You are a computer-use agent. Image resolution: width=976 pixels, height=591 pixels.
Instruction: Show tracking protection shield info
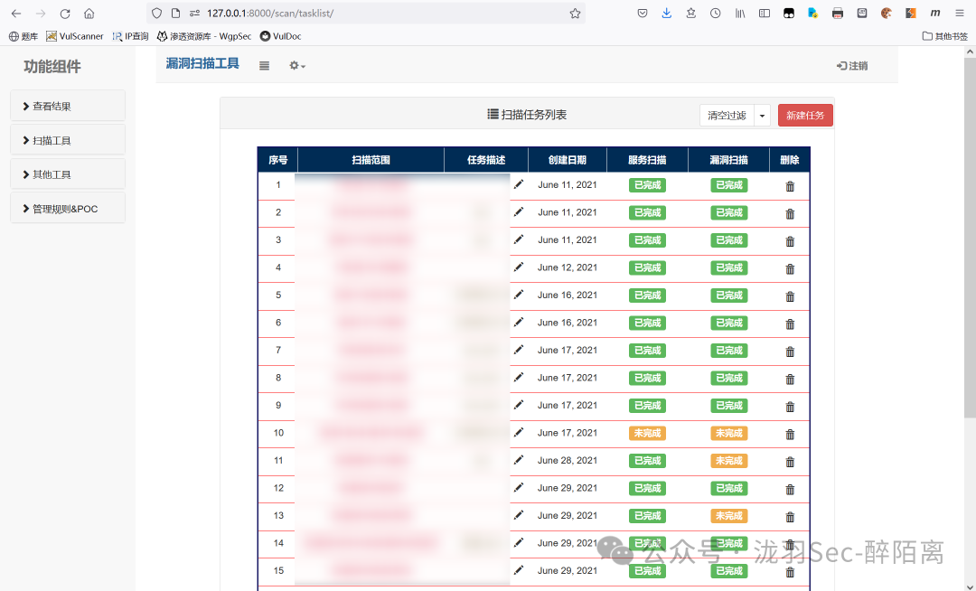click(157, 13)
